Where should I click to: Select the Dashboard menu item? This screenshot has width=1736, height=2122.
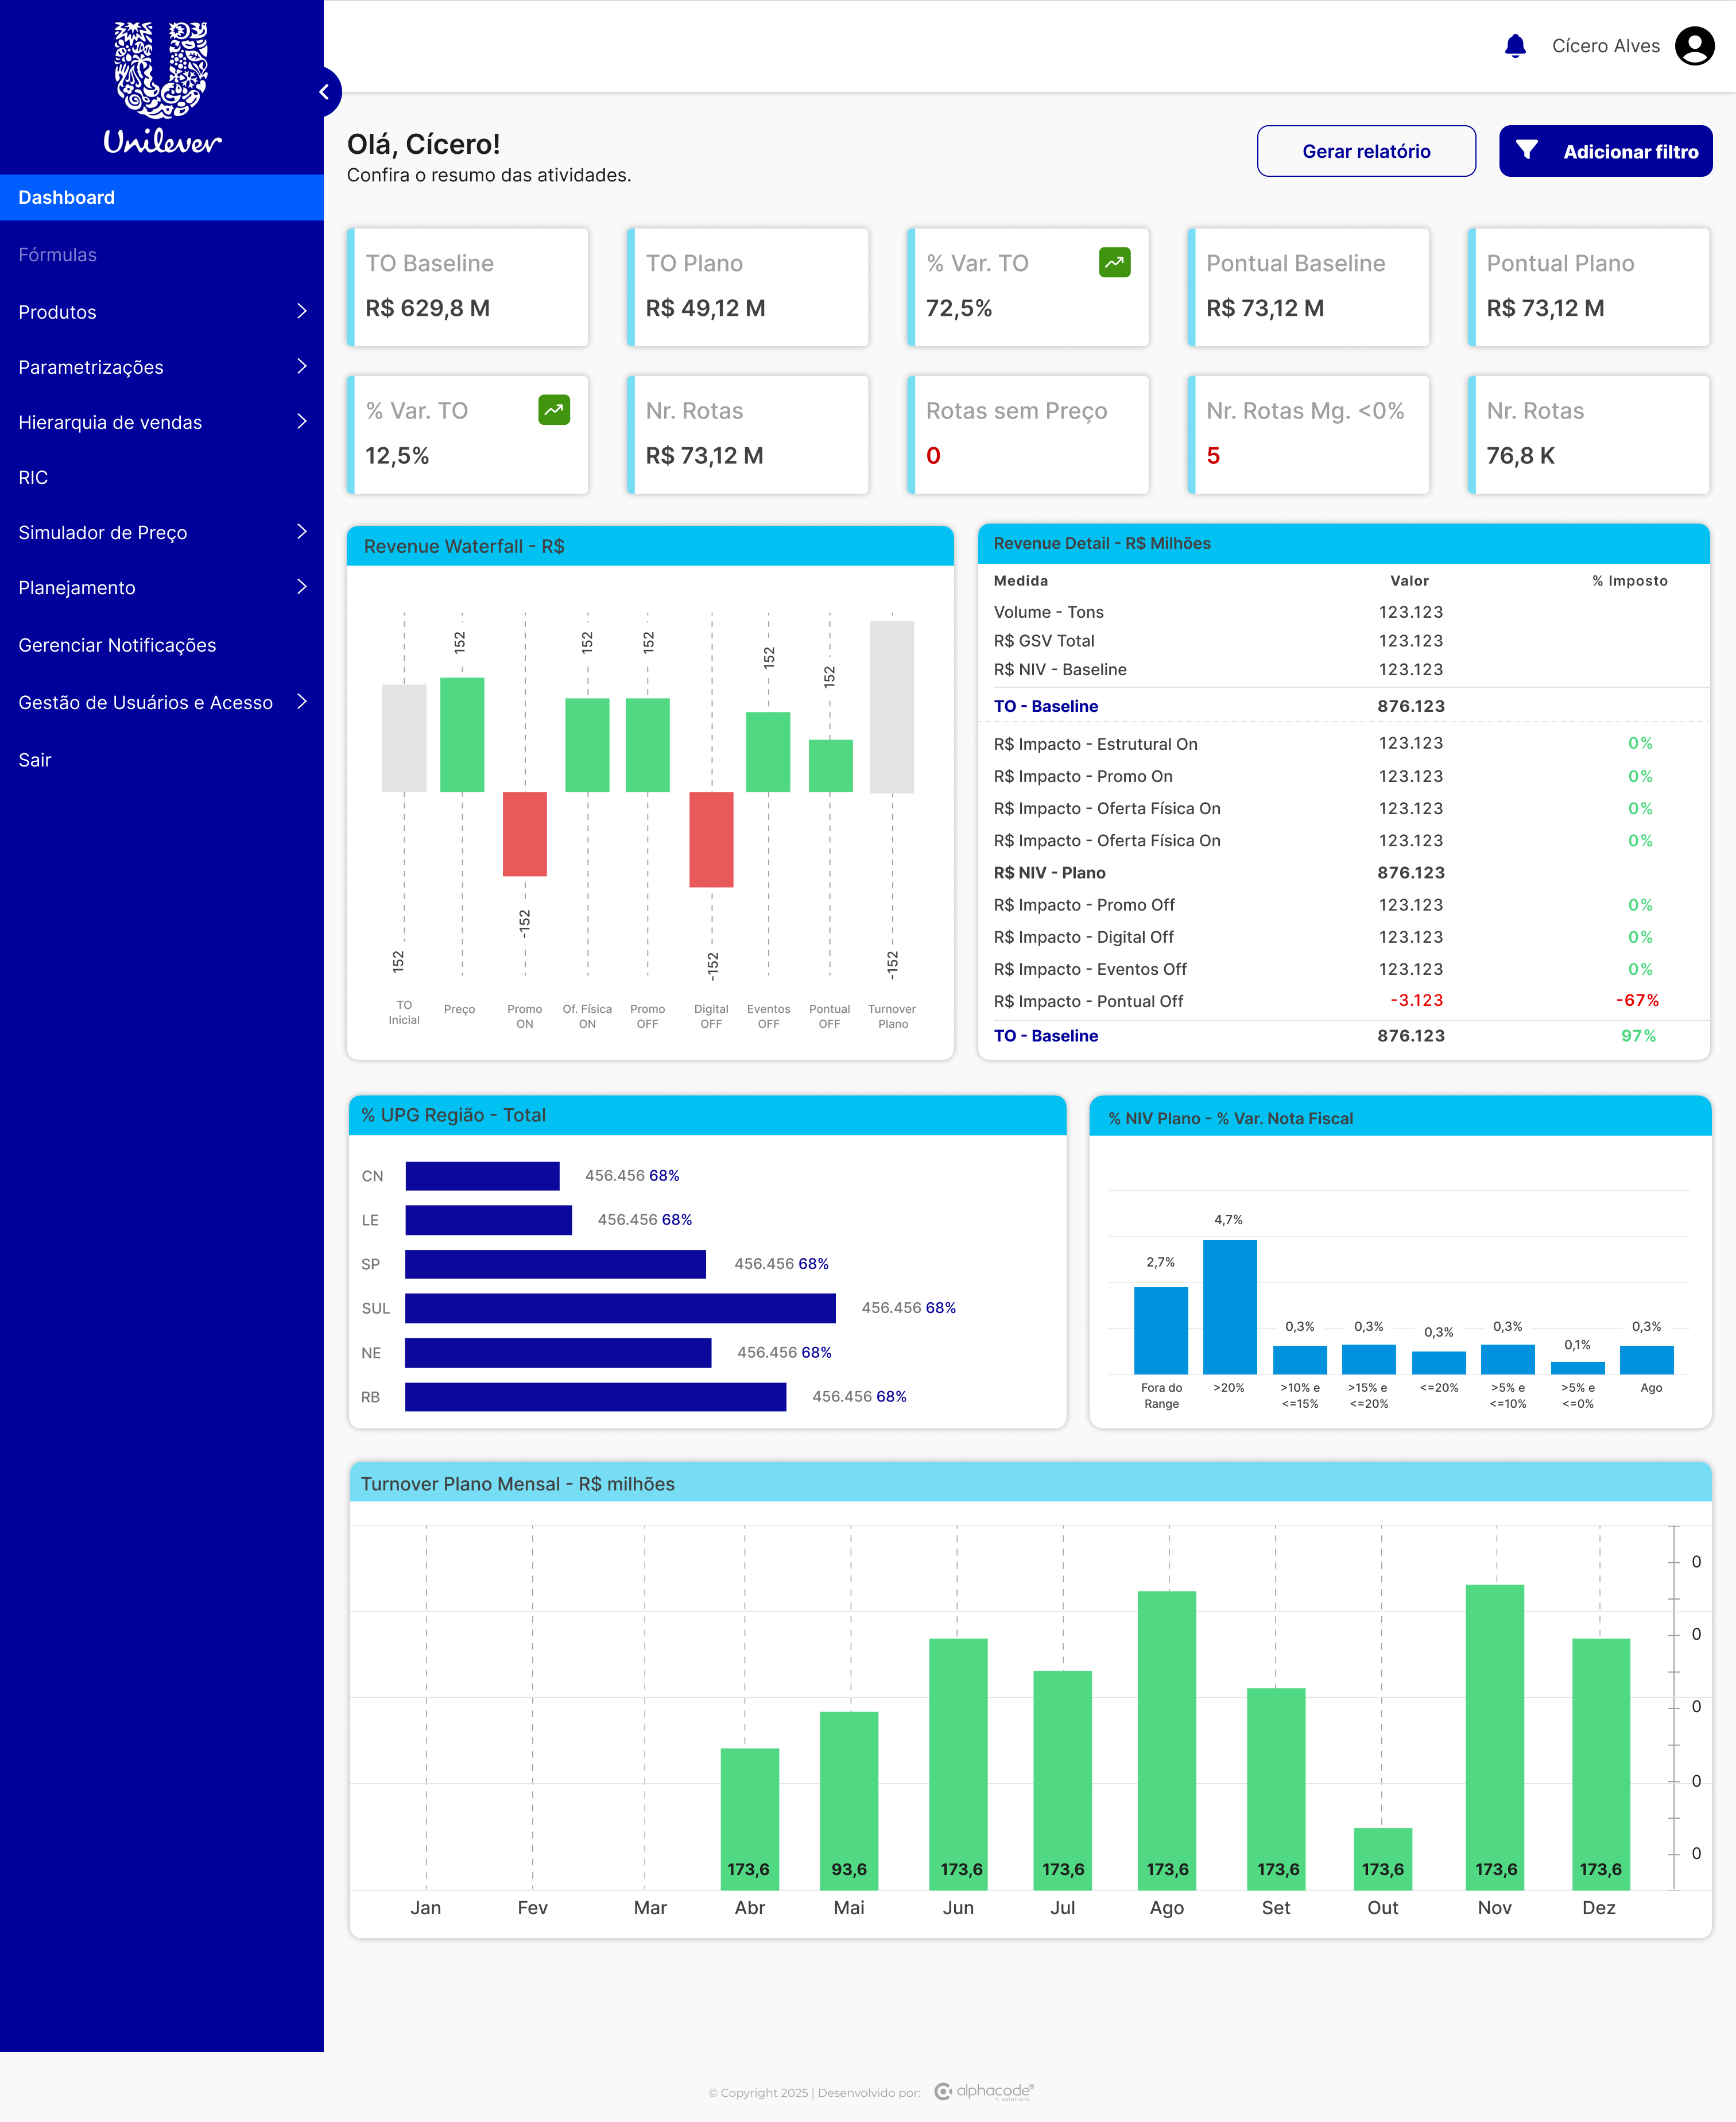pyautogui.click(x=162, y=197)
